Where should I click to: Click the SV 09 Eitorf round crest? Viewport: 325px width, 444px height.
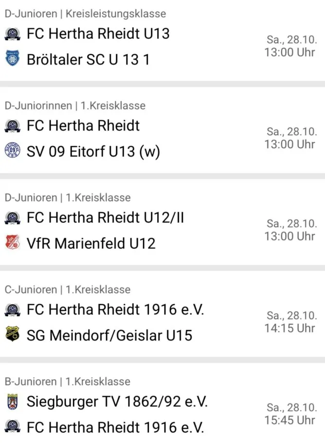pos(13,150)
